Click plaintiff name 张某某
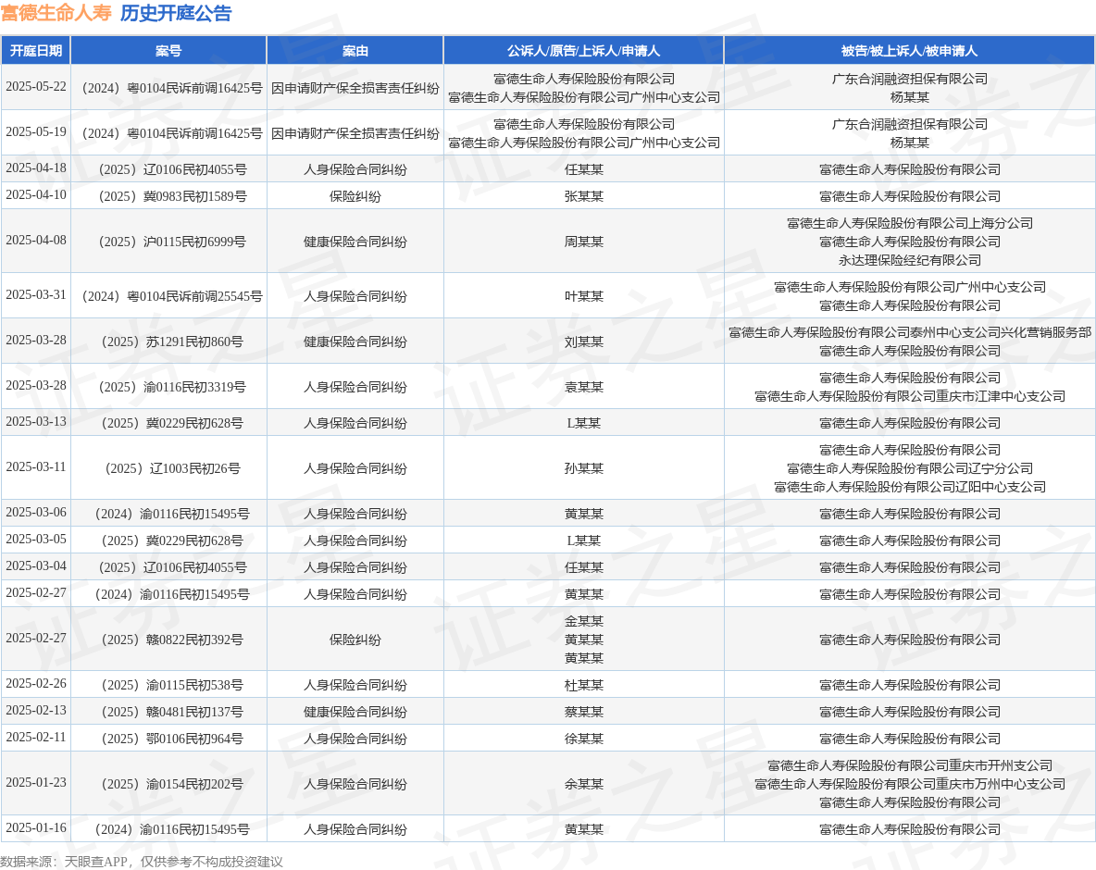The image size is (1096, 870). tap(584, 196)
